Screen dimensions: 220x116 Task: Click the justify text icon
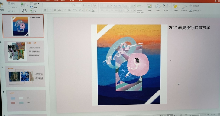click(x=116, y=11)
